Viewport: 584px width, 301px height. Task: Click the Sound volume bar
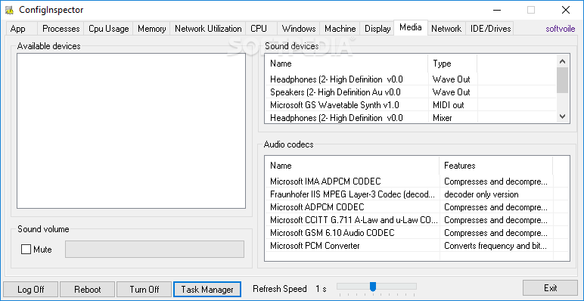[x=154, y=250]
